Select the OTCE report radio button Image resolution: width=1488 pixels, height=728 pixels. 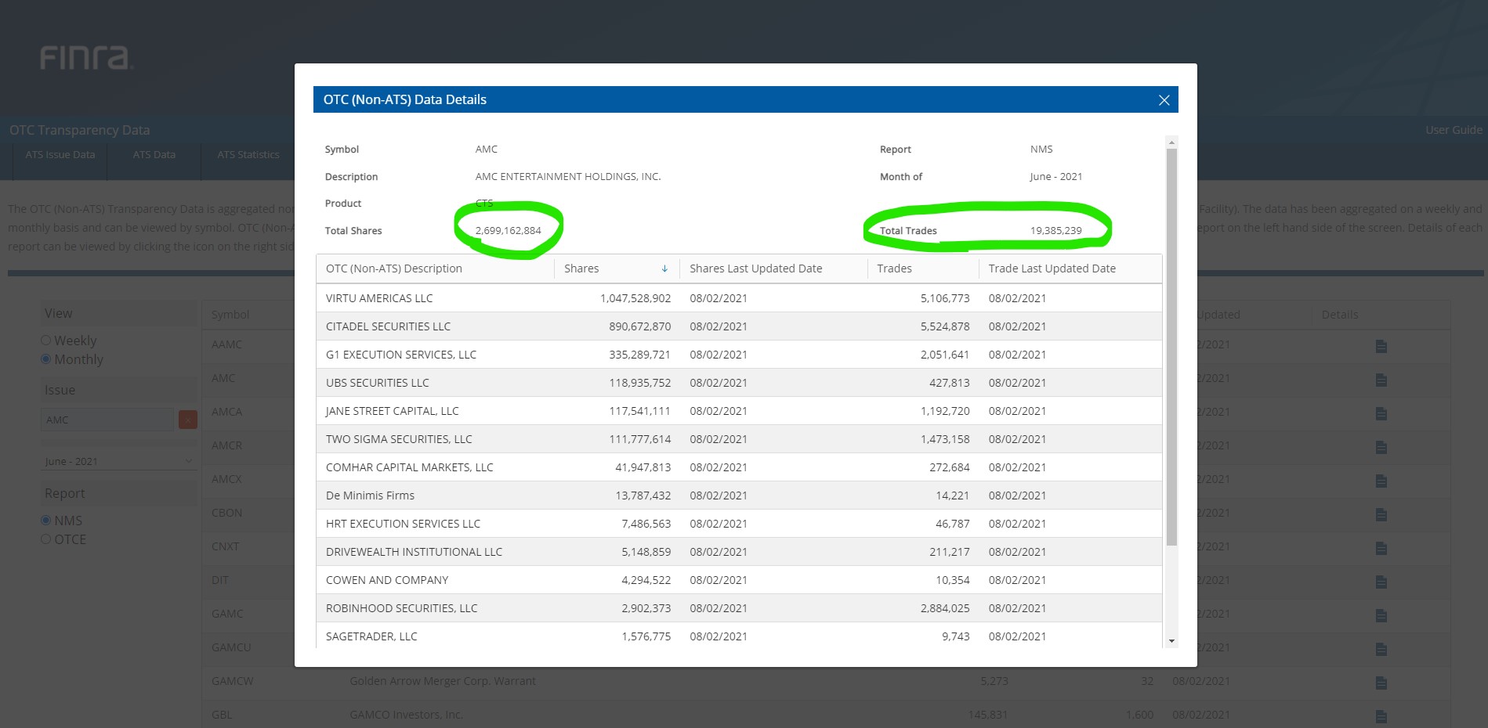(45, 539)
